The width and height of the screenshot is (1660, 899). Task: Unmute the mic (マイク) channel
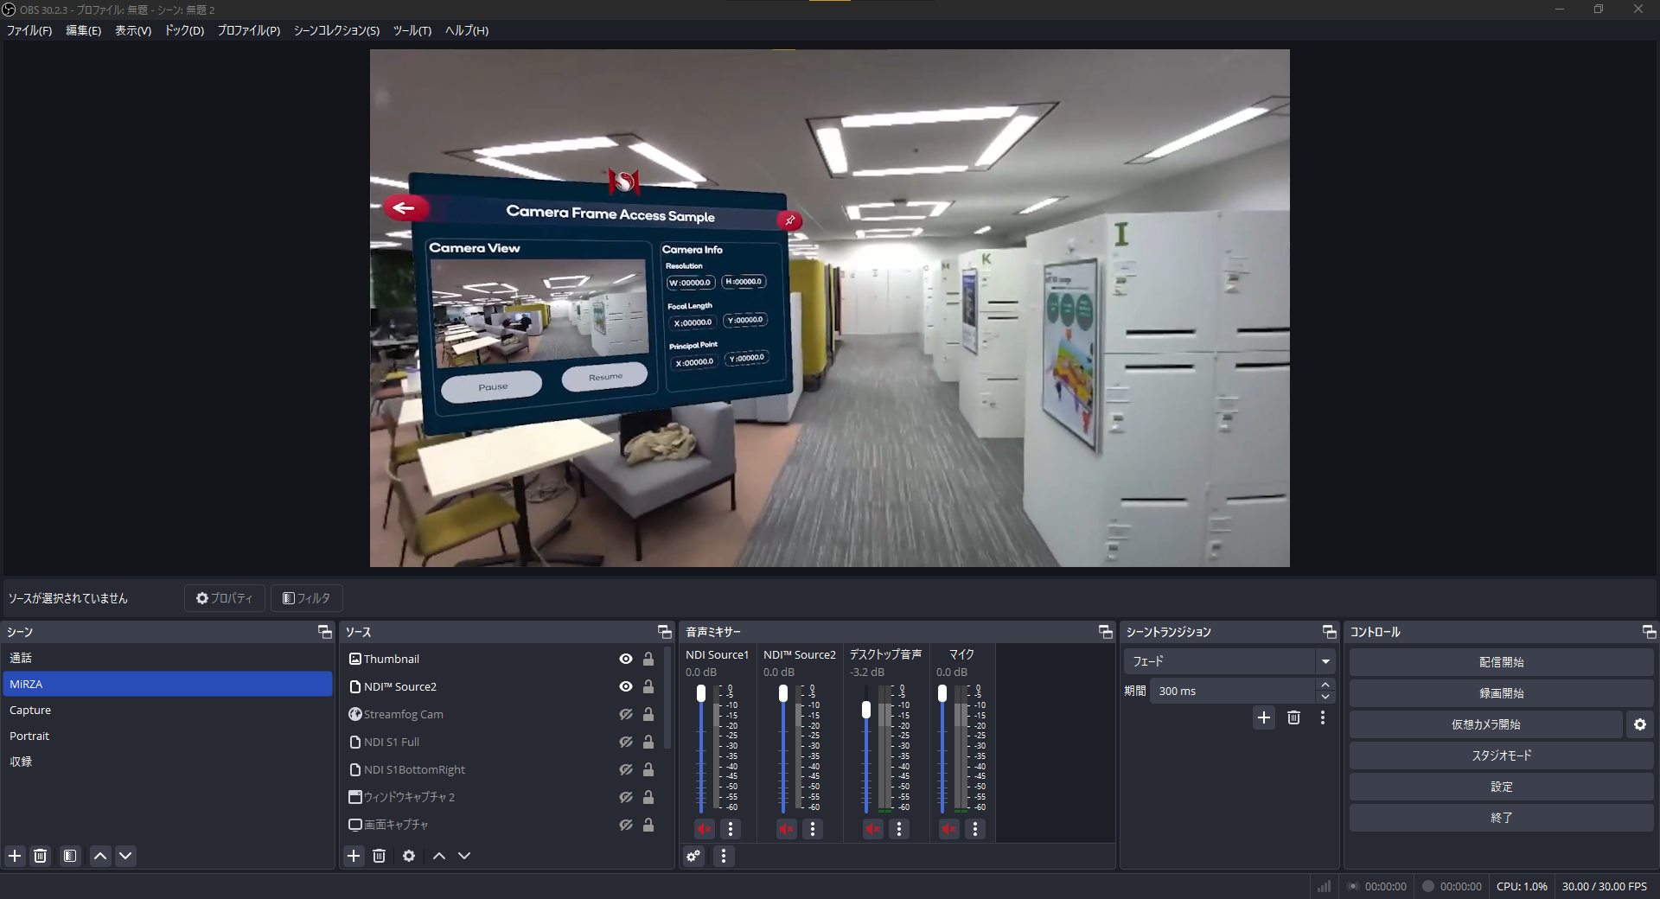(x=949, y=829)
